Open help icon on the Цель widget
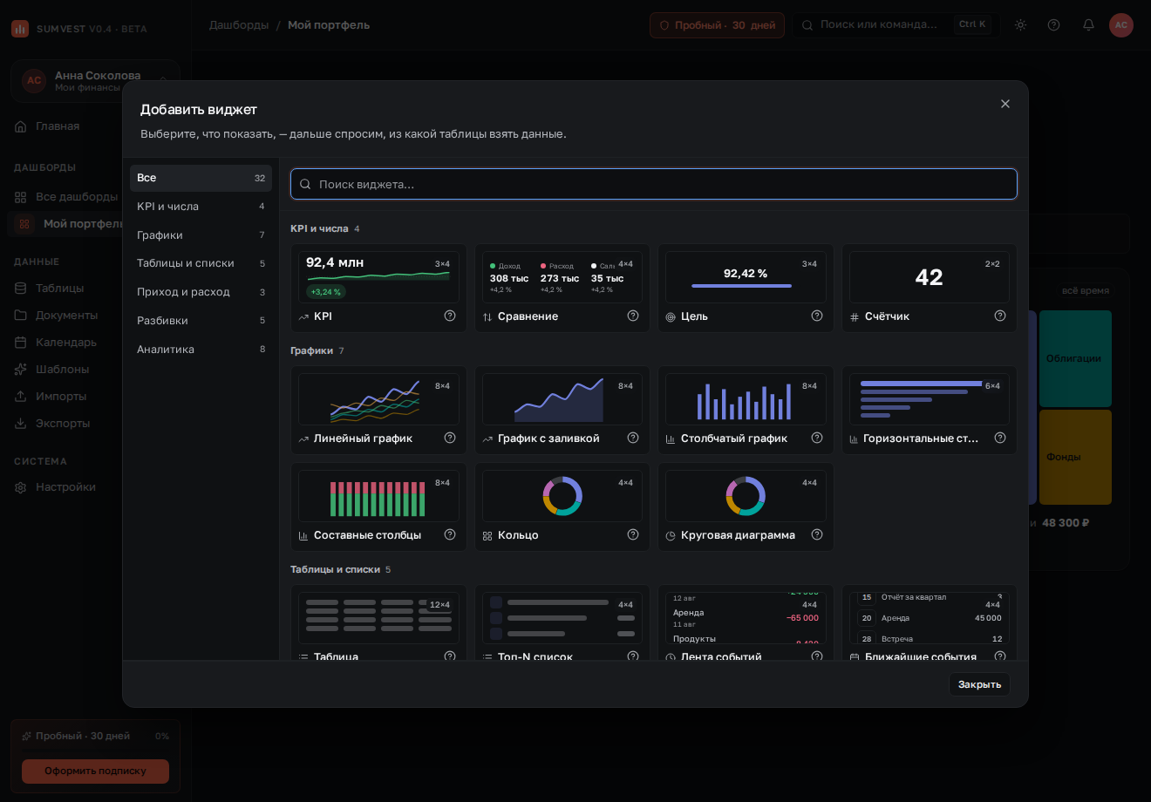 pos(817,316)
